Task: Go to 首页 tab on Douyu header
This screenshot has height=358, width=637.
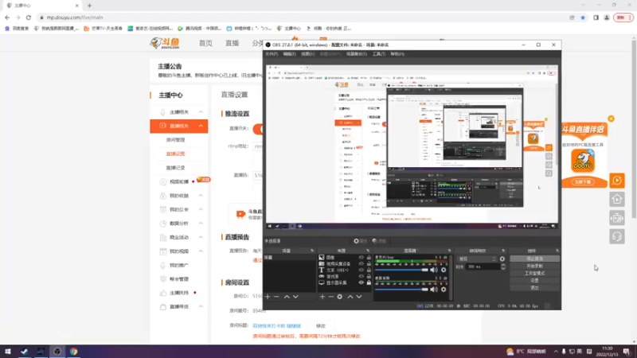Action: [205, 43]
